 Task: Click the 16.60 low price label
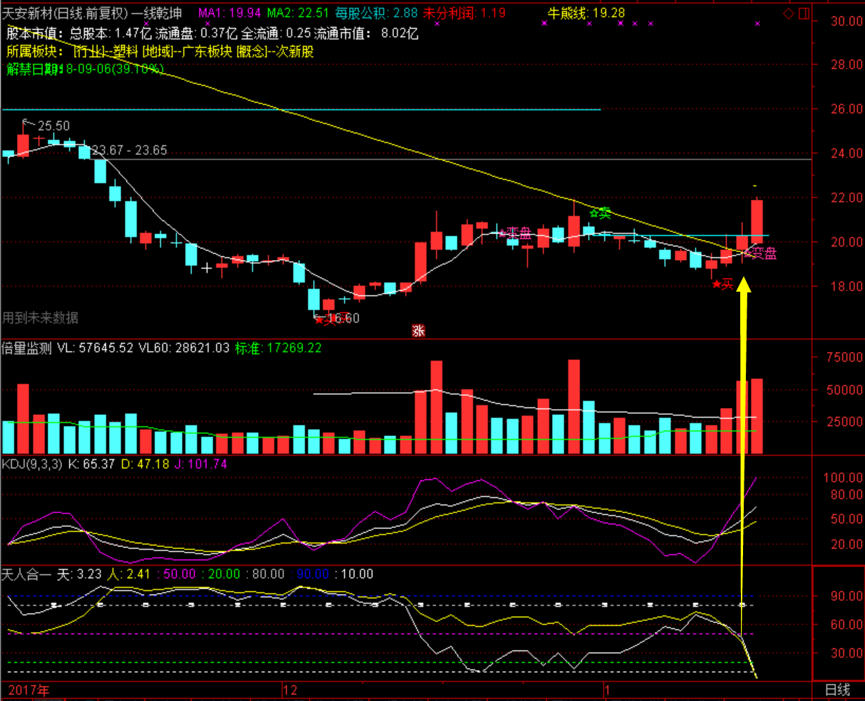click(x=343, y=318)
